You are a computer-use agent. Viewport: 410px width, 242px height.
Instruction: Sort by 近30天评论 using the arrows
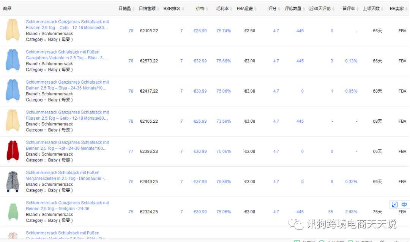tap(333, 9)
